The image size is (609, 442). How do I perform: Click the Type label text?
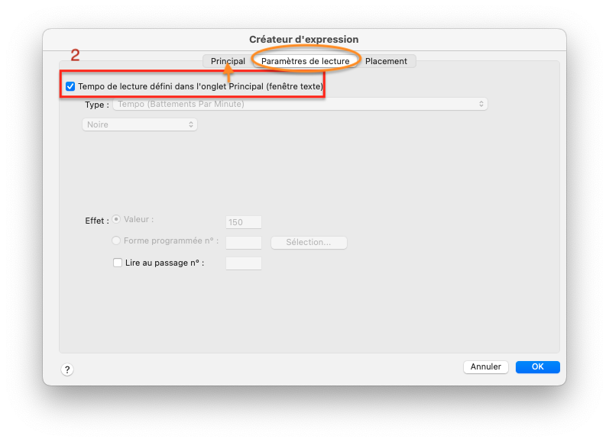pyautogui.click(x=96, y=105)
